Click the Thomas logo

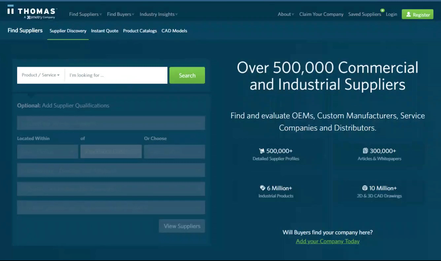click(x=32, y=13)
